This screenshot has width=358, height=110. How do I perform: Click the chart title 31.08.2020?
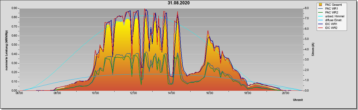point(179,3)
